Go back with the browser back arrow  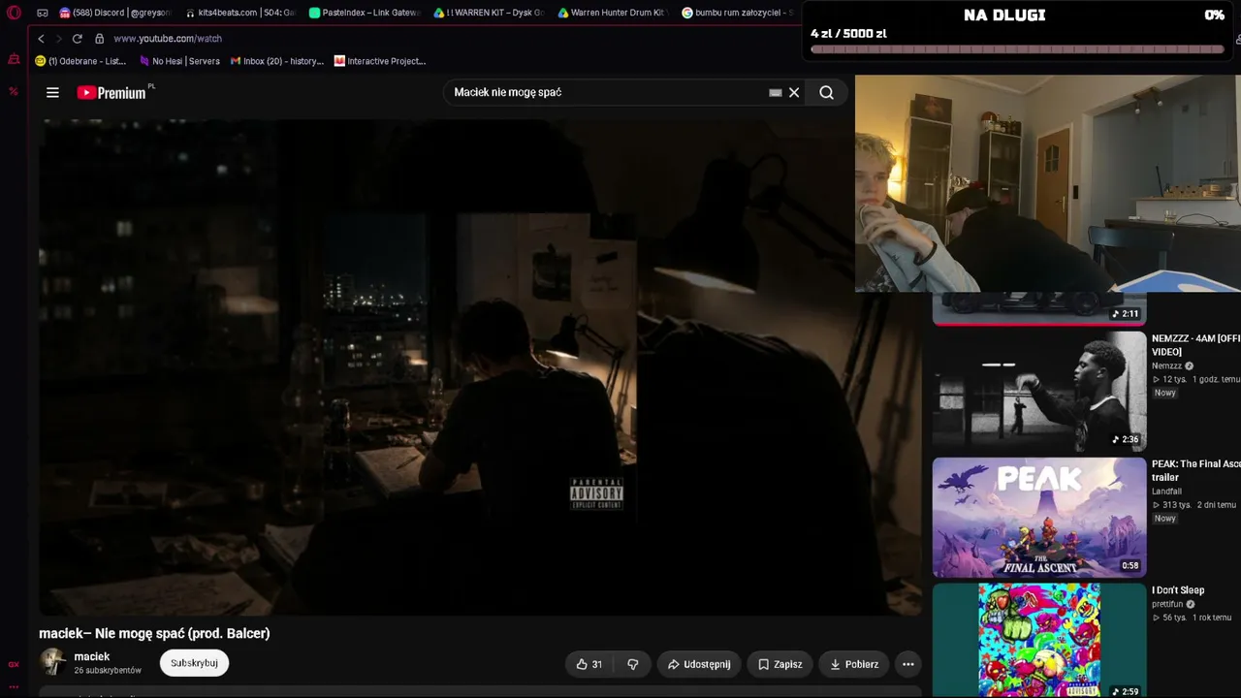(41, 39)
